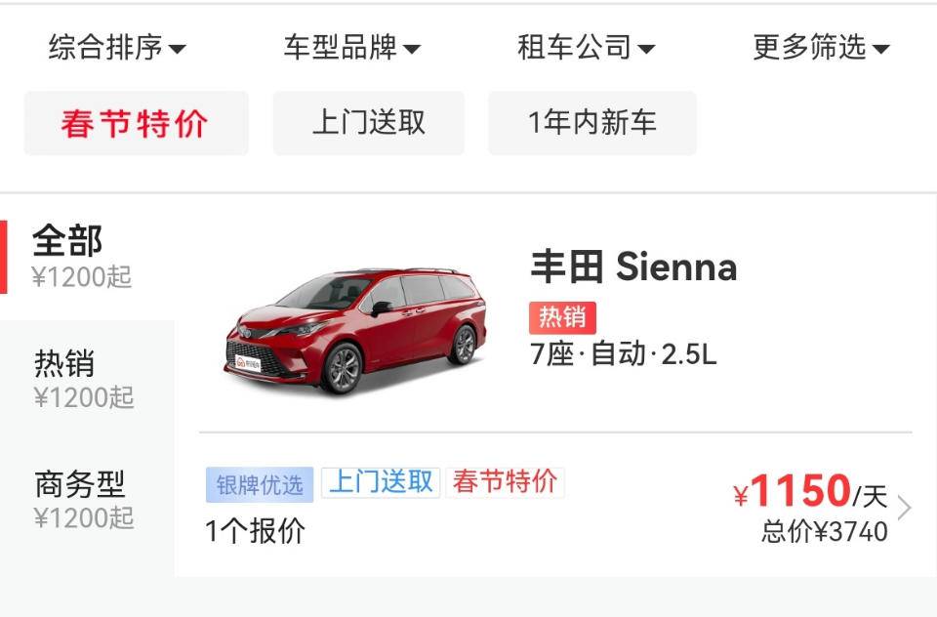Open the 租车公司 dropdown
This screenshot has height=617, width=937.
[586, 47]
